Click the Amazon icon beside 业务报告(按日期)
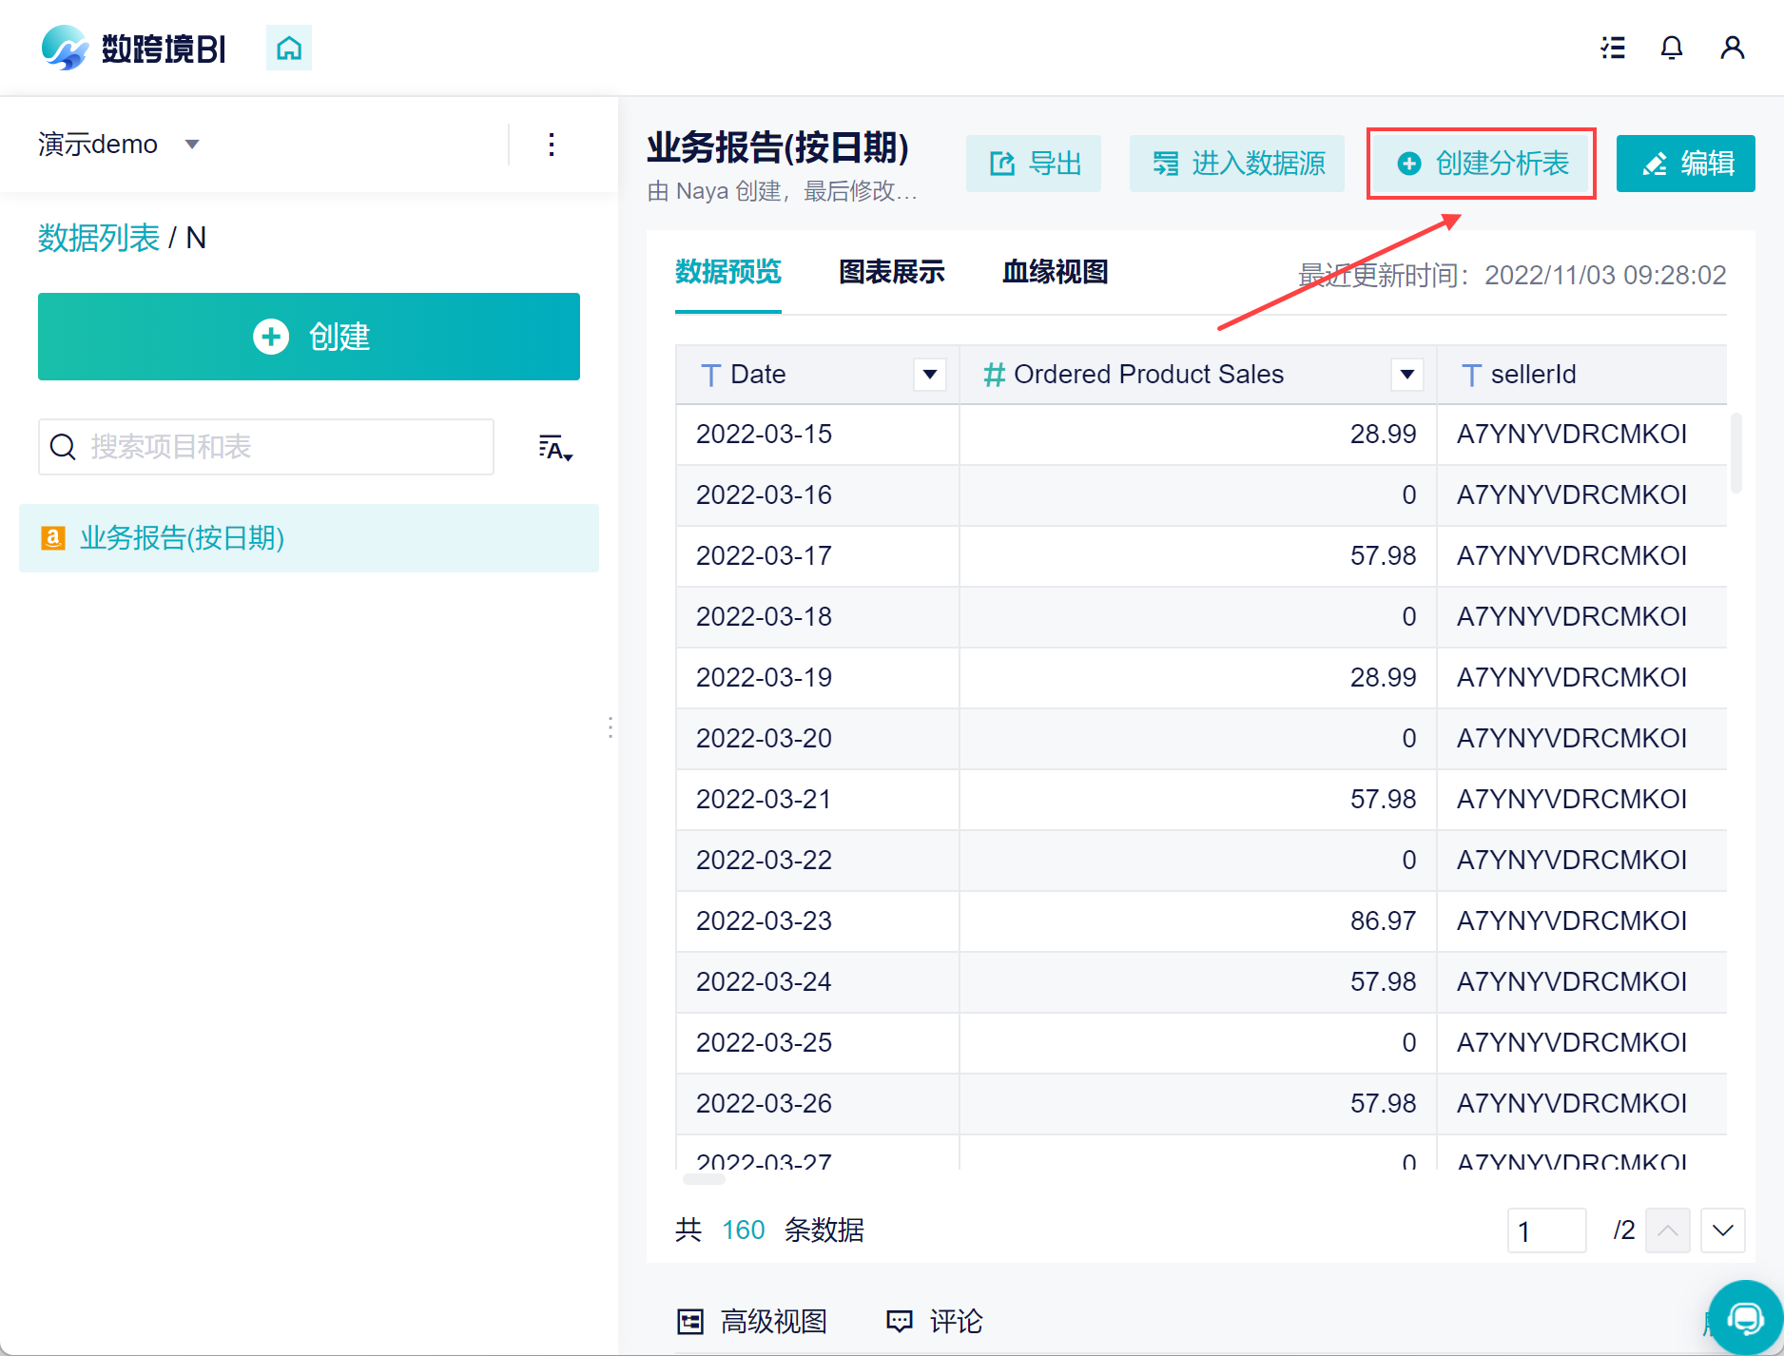Screen dimensions: 1784x1356 pos(53,538)
